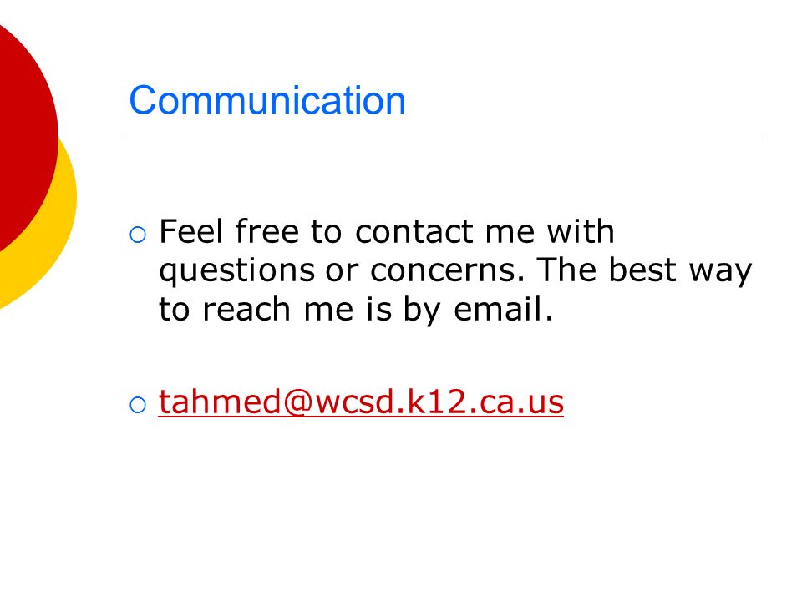Click the word 'way' ending second line

click(x=720, y=272)
